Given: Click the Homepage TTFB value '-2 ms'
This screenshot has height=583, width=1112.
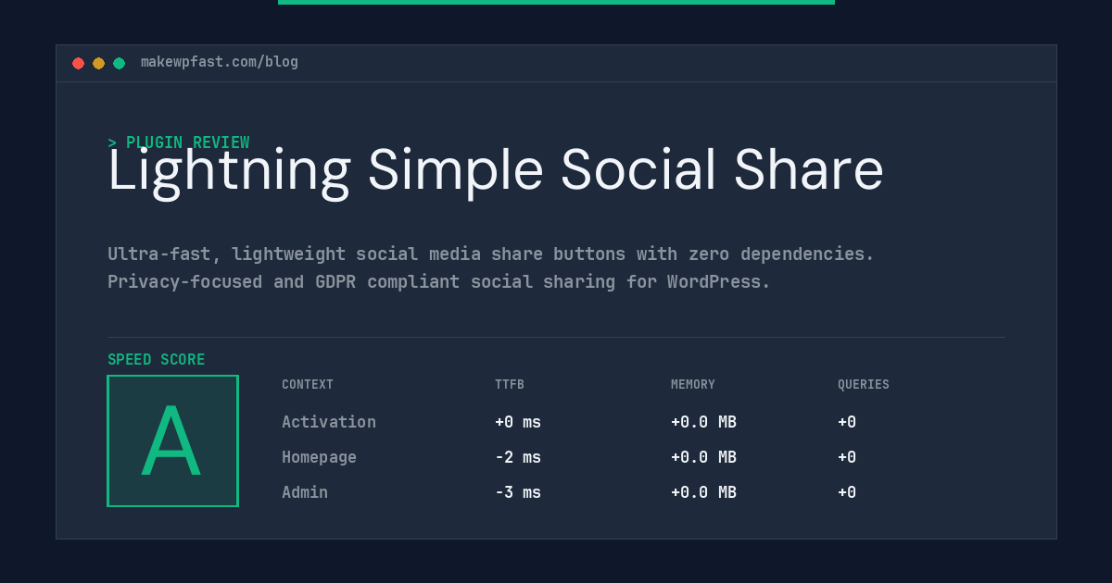Looking at the screenshot, I should point(518,457).
